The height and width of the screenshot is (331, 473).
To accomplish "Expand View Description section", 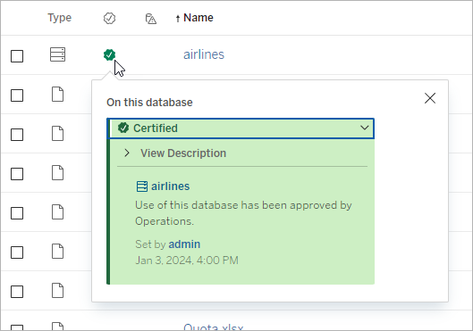I will coord(175,153).
